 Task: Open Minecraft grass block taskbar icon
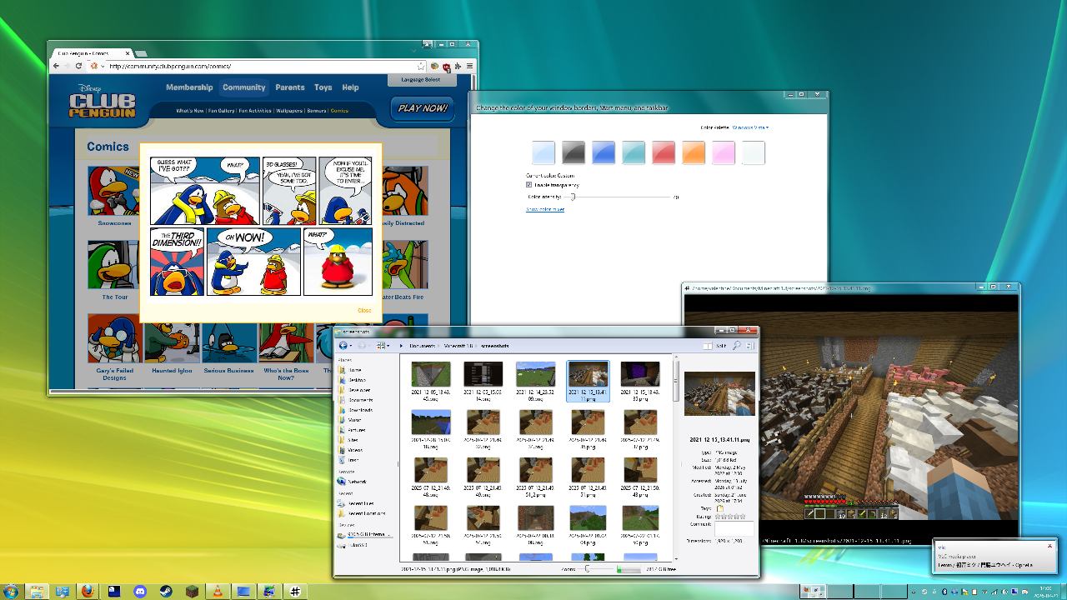click(191, 591)
